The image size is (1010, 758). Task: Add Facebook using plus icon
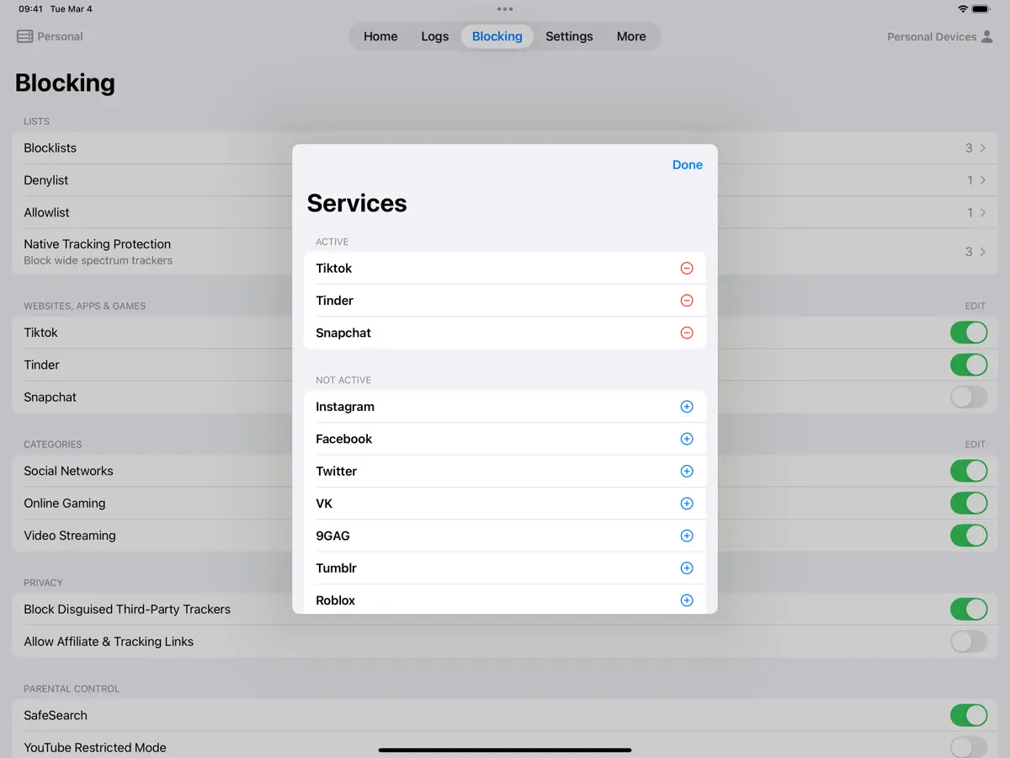[x=687, y=439]
